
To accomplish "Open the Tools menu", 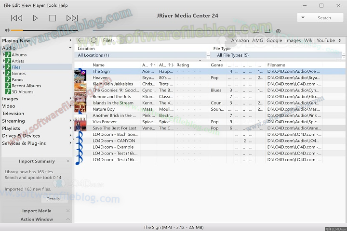I will tap(52, 5).
